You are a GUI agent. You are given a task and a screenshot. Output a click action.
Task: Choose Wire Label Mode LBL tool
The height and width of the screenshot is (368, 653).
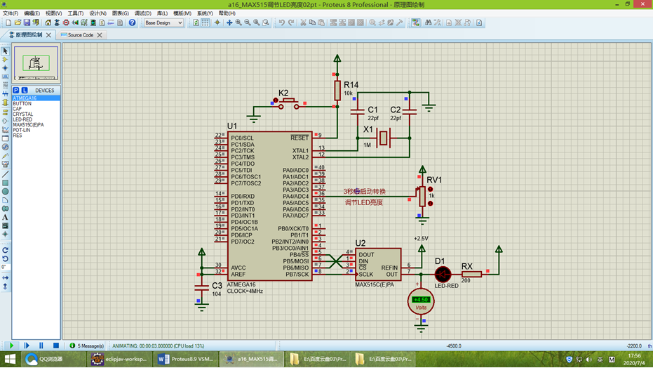click(x=5, y=77)
